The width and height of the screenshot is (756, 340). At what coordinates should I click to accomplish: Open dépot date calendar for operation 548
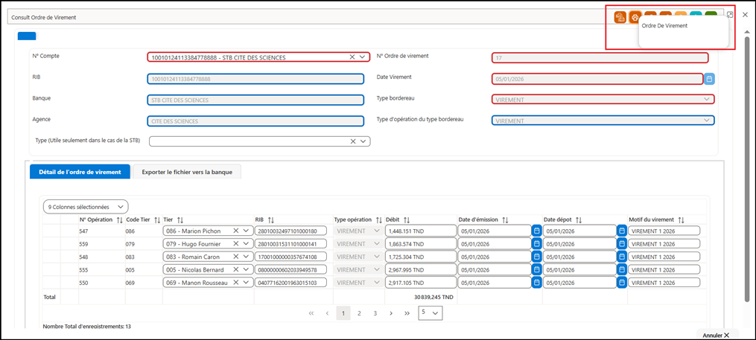622,257
